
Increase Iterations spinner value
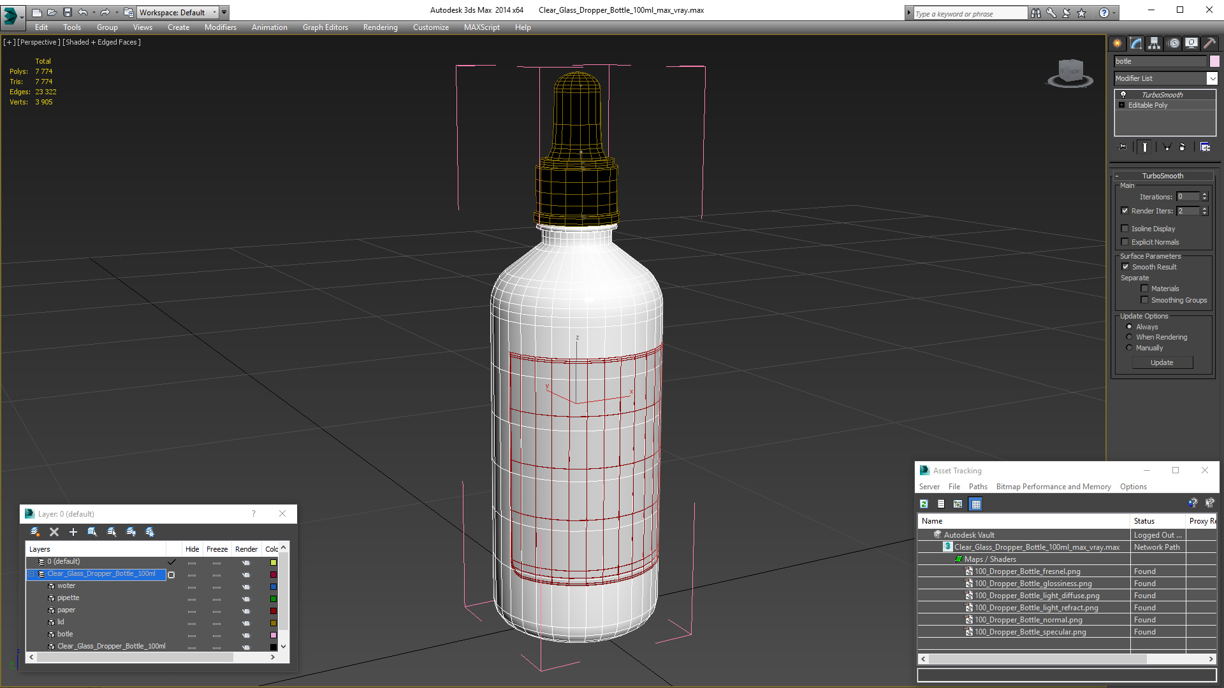1204,194
